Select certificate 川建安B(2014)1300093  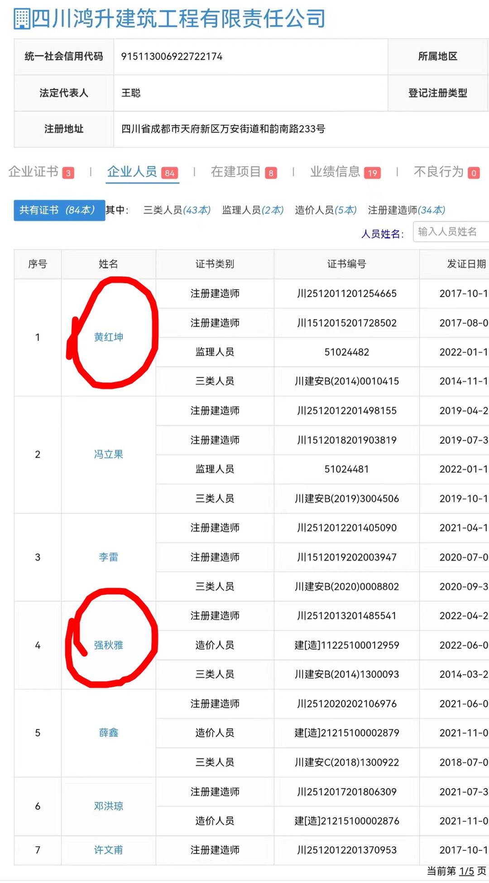(347, 674)
